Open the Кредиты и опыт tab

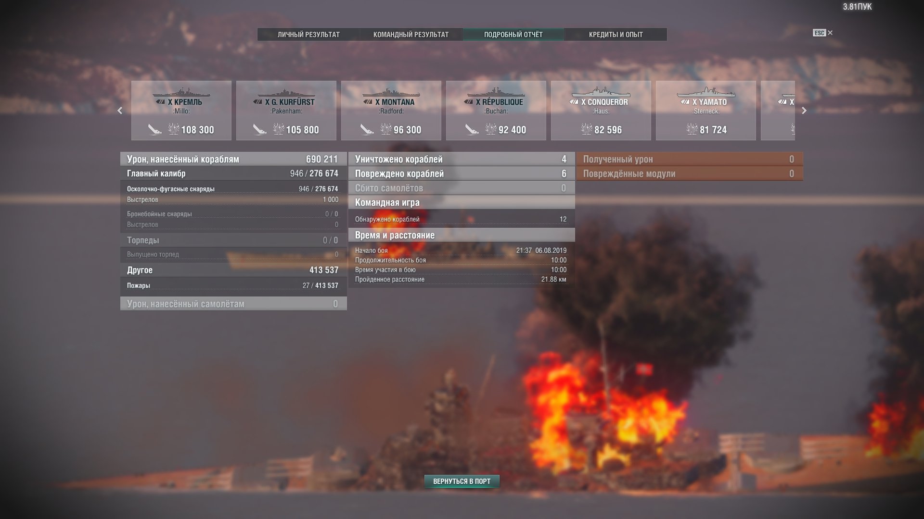click(616, 35)
